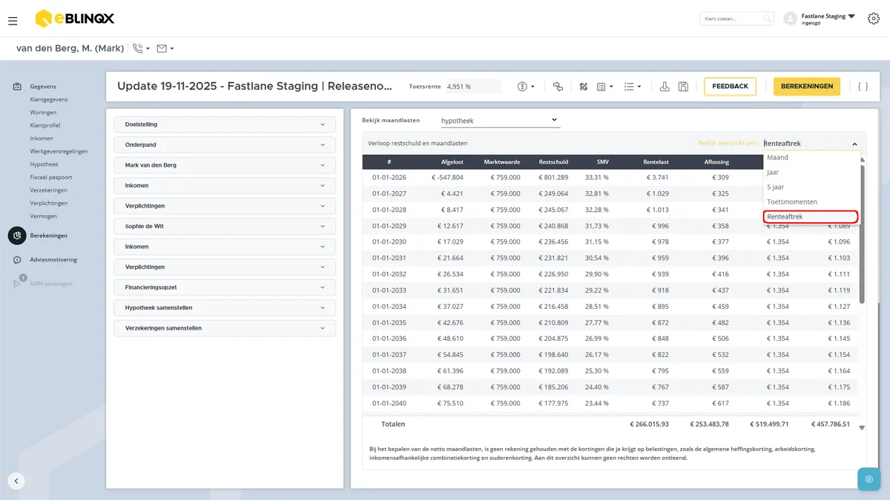The height and width of the screenshot is (500, 890).
Task: Open Fiscaal paspoort in the sidebar
Action: coord(51,177)
